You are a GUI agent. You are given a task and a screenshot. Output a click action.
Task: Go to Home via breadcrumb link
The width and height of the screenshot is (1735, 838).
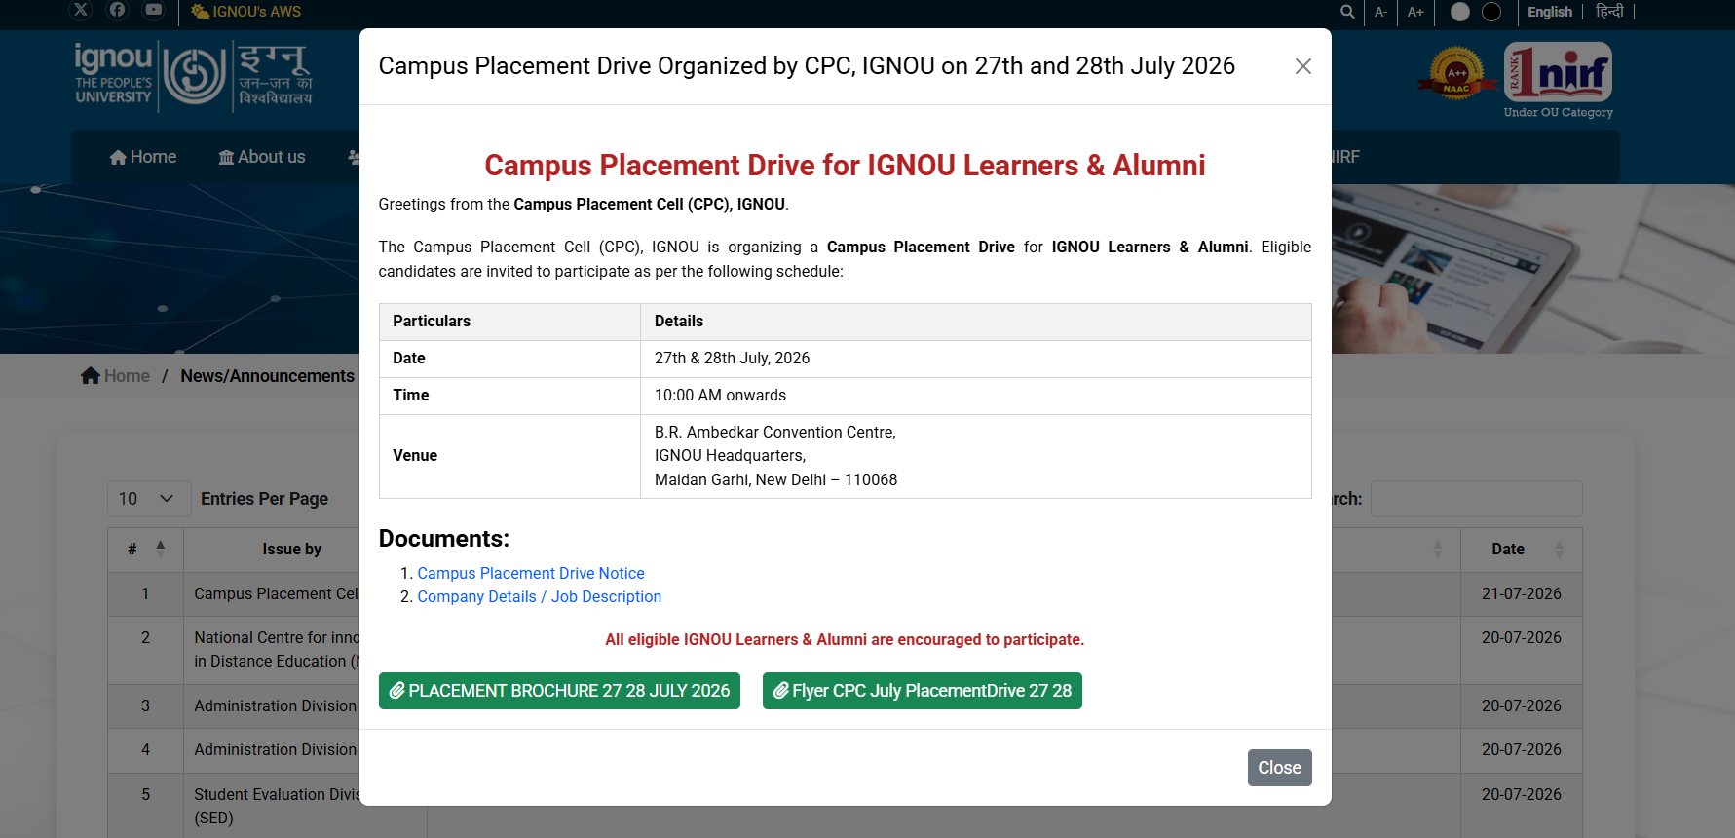click(116, 376)
